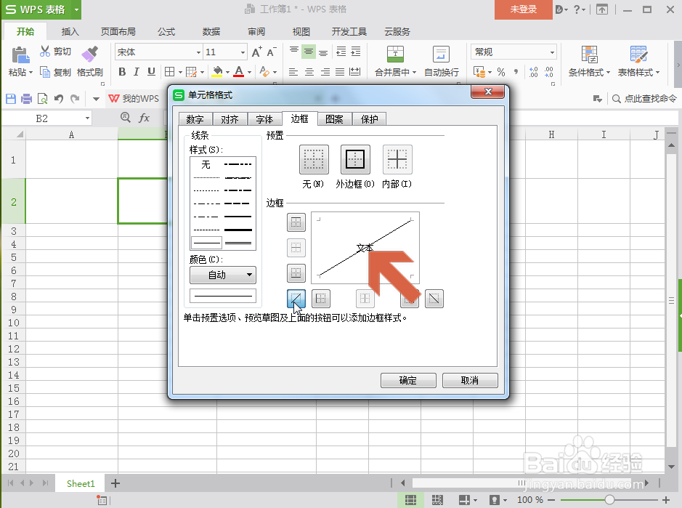Open the 保护 tab in dialog
The image size is (682, 508).
(x=369, y=119)
